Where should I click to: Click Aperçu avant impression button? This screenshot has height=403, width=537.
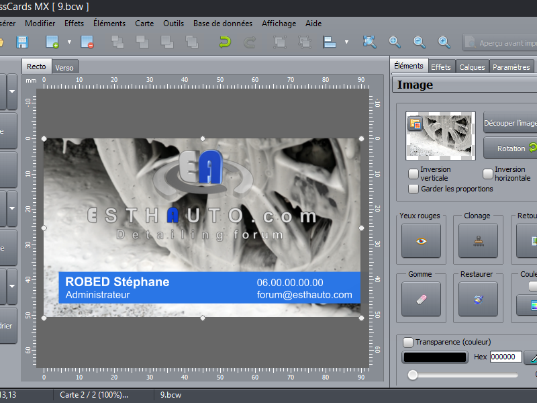[x=500, y=42]
